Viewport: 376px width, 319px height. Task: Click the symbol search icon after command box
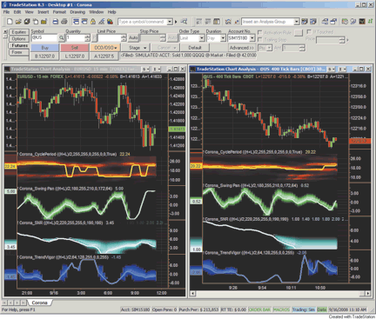[x=184, y=22]
